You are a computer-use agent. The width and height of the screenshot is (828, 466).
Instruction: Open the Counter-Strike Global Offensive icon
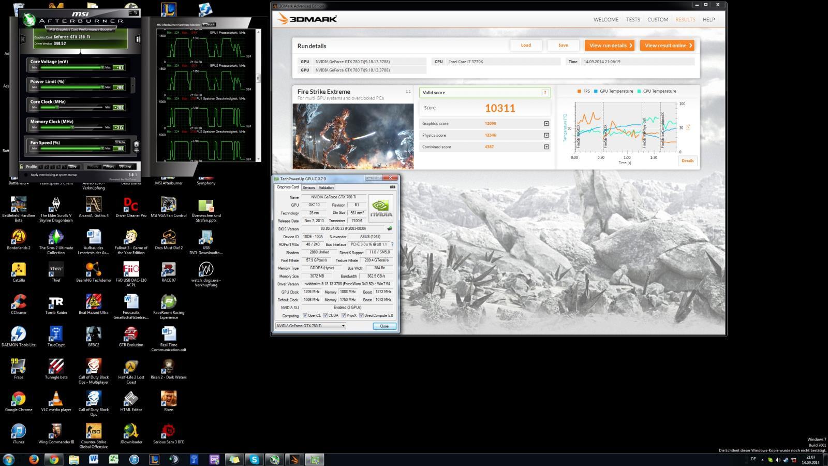pyautogui.click(x=94, y=436)
